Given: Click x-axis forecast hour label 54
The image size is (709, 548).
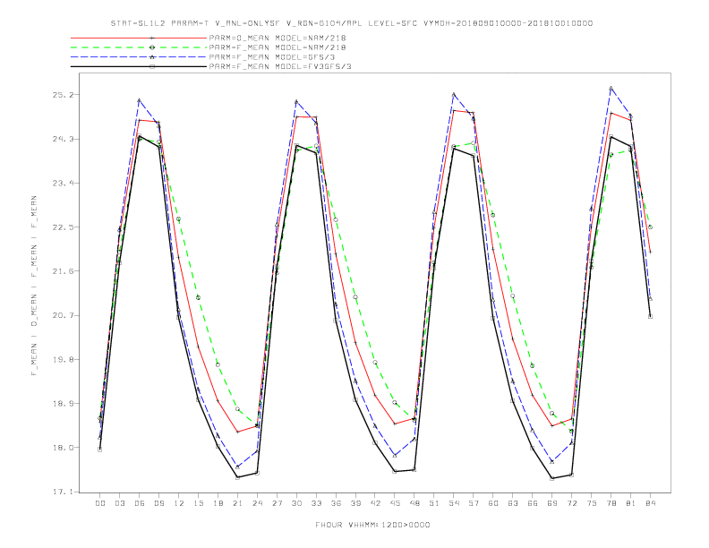Looking at the screenshot, I should [454, 503].
